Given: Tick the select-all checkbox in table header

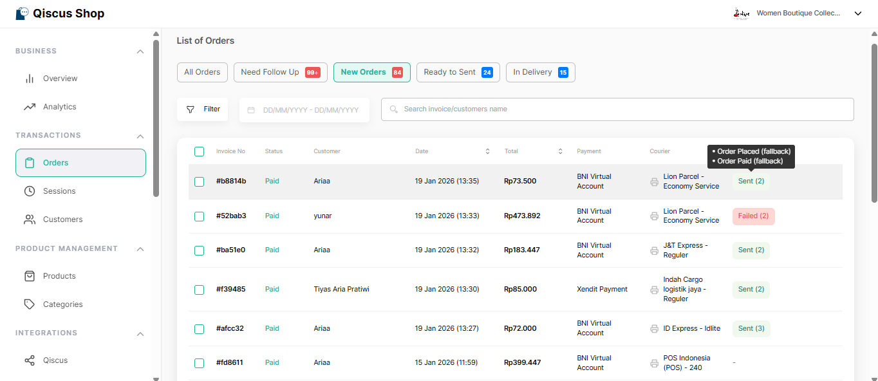Looking at the screenshot, I should (x=200, y=152).
